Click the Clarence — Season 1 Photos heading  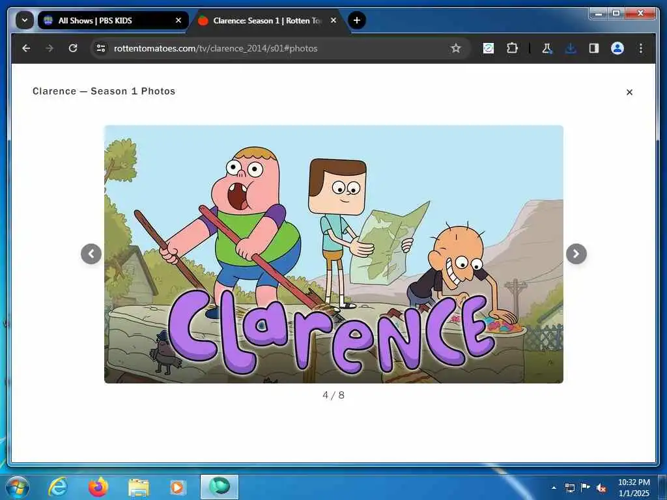tap(104, 91)
